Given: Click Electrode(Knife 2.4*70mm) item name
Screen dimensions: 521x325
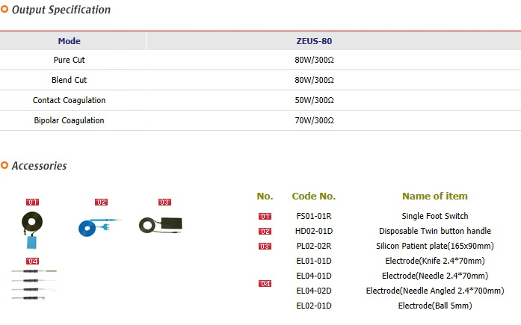Looking at the screenshot, I should click(x=435, y=261).
